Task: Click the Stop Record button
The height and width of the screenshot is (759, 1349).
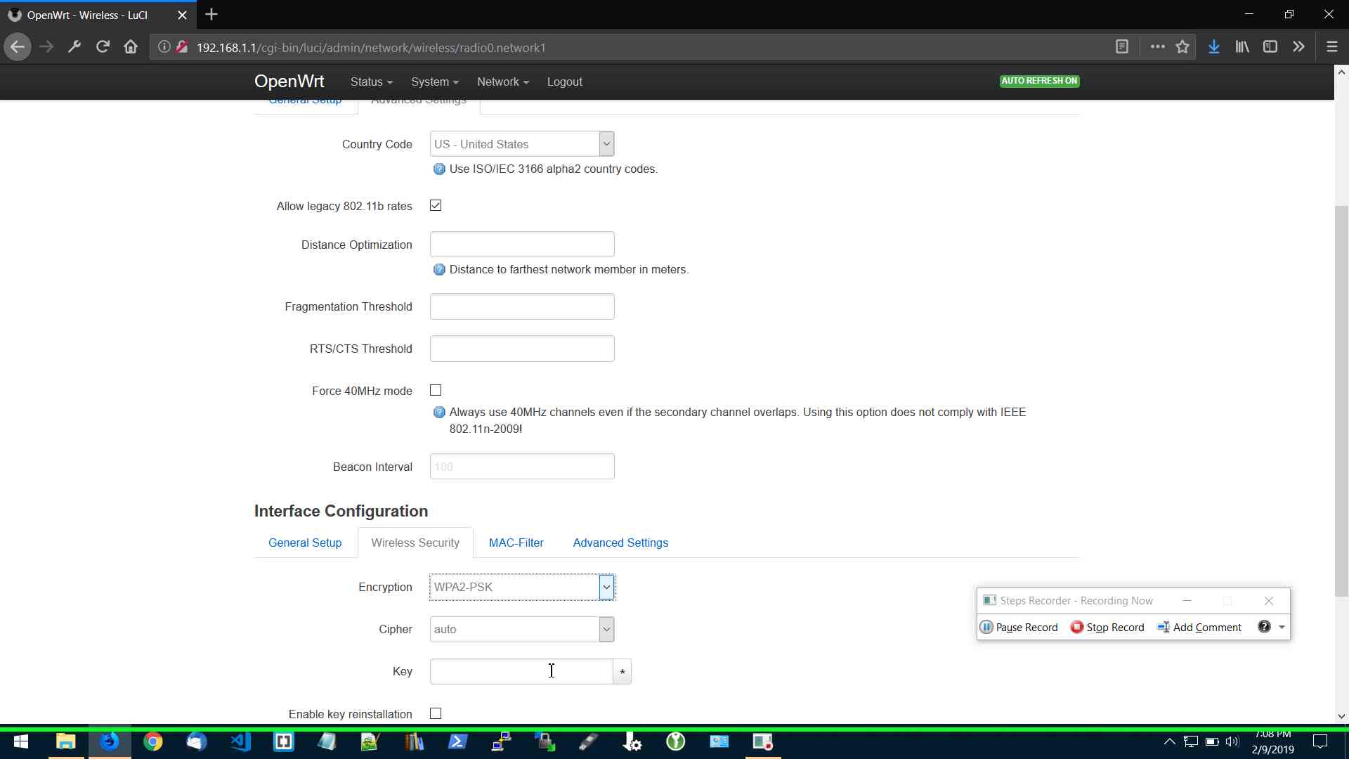Action: point(1107,627)
